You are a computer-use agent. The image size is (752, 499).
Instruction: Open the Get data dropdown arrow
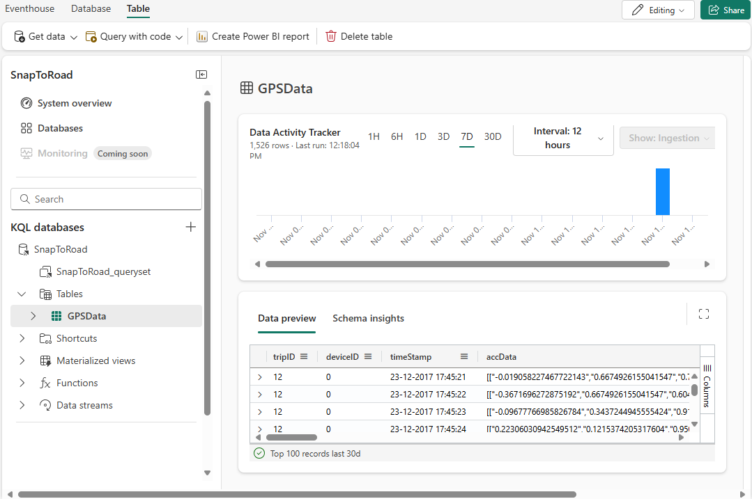[x=74, y=38]
